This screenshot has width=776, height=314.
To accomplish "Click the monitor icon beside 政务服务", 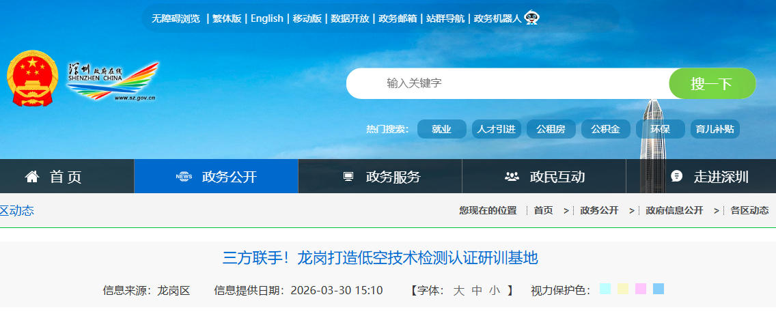I will [348, 177].
